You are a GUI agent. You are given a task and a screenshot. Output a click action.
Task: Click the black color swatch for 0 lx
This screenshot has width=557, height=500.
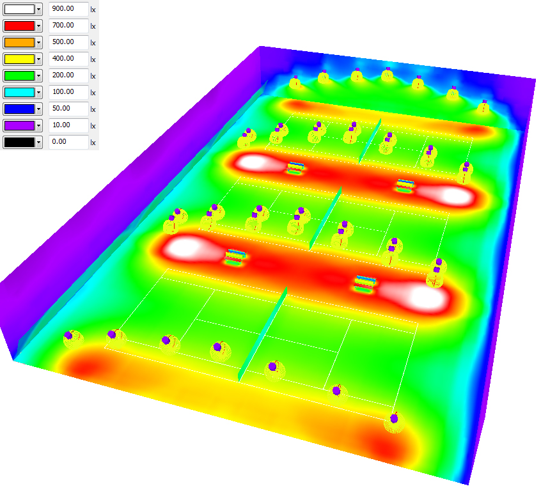coord(19,143)
